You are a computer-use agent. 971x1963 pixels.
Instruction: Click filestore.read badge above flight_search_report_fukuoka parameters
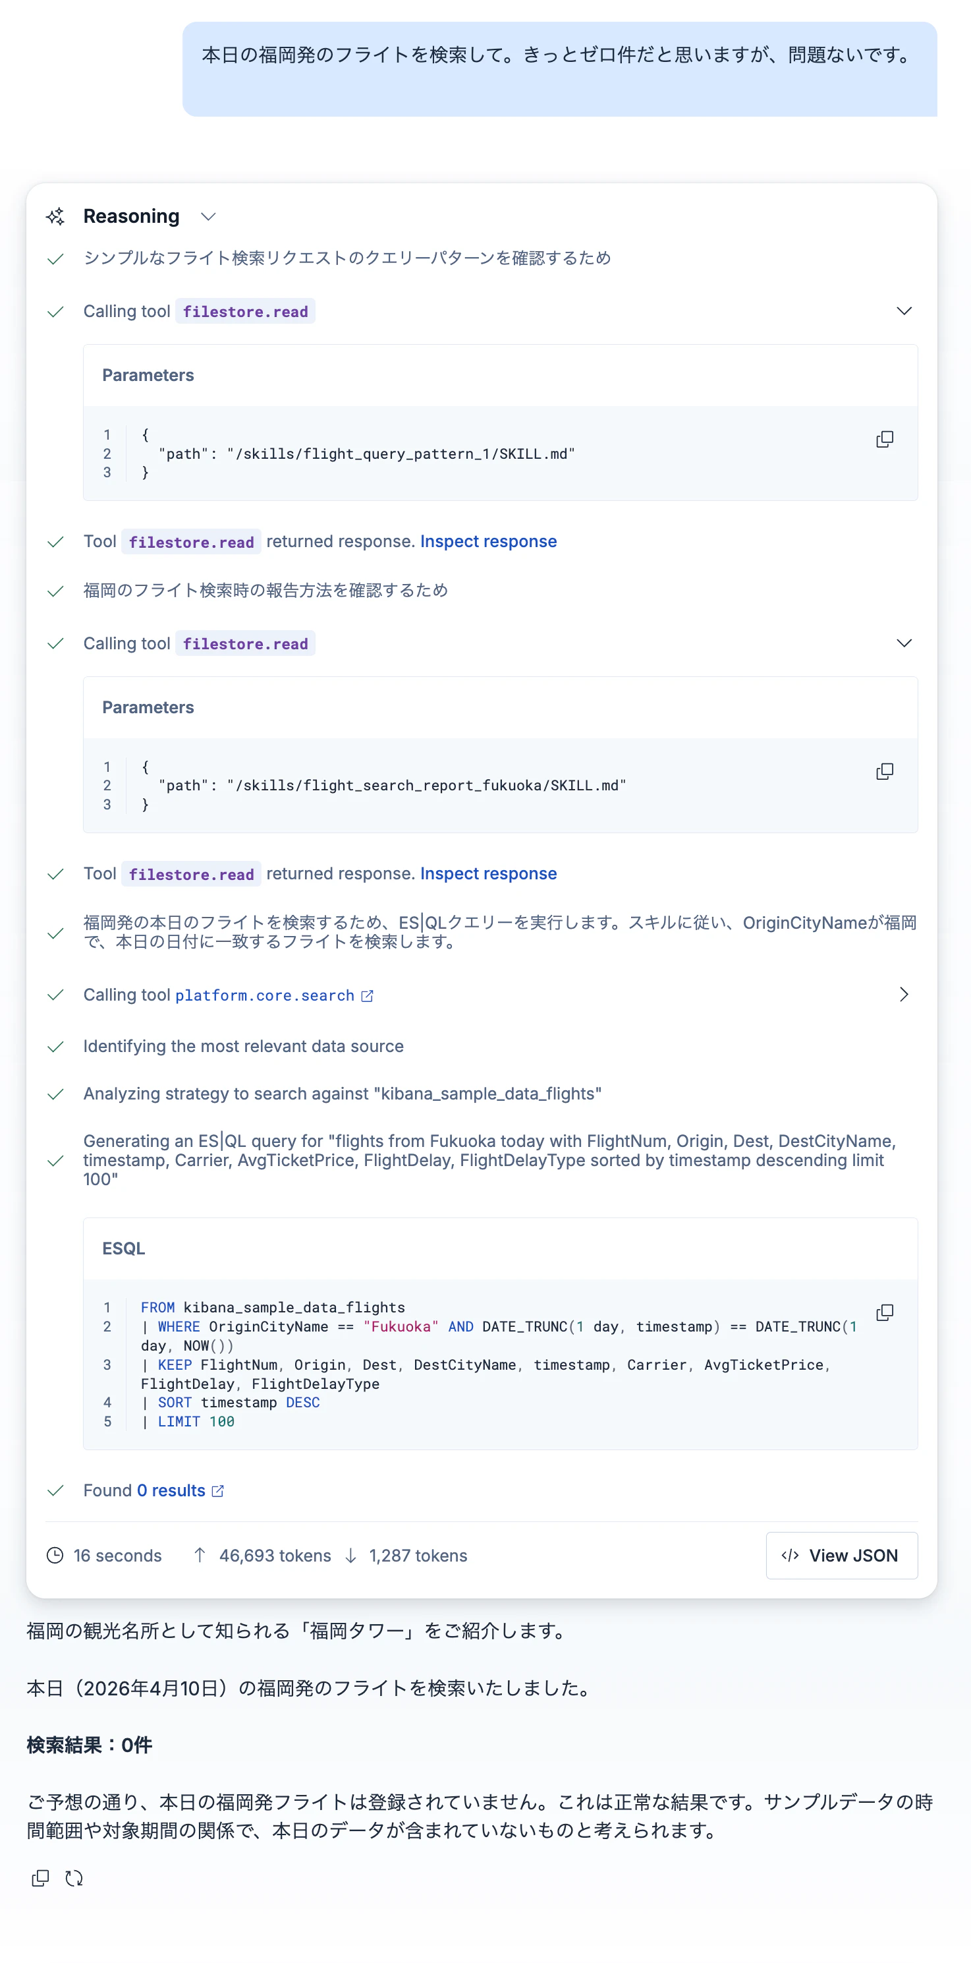pyautogui.click(x=245, y=643)
